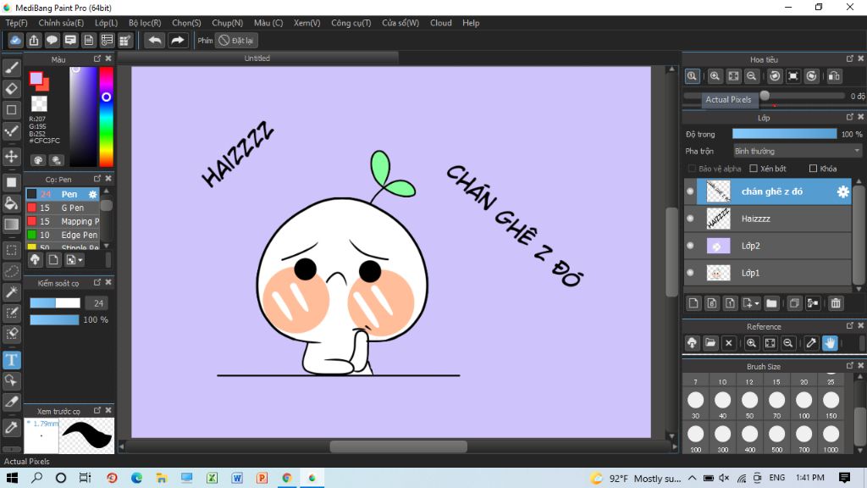The image size is (867, 488).
Task: Activate the Text tool
Action: point(12,360)
